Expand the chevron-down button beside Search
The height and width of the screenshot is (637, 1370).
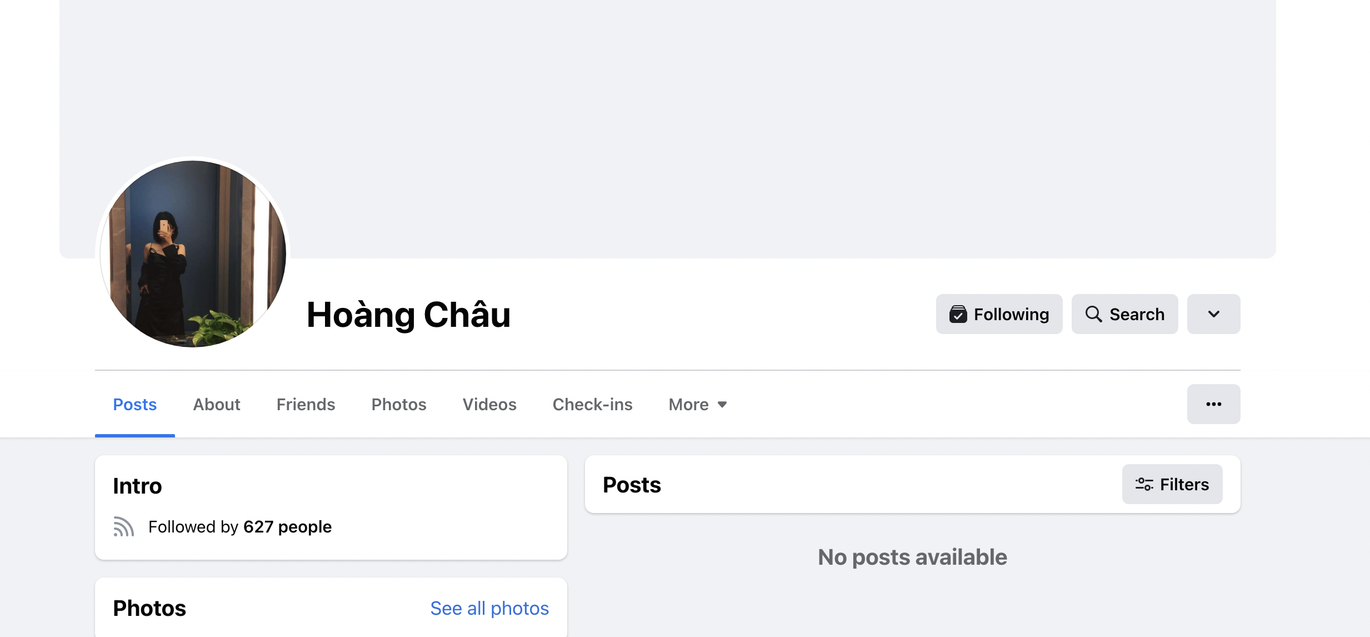coord(1213,314)
